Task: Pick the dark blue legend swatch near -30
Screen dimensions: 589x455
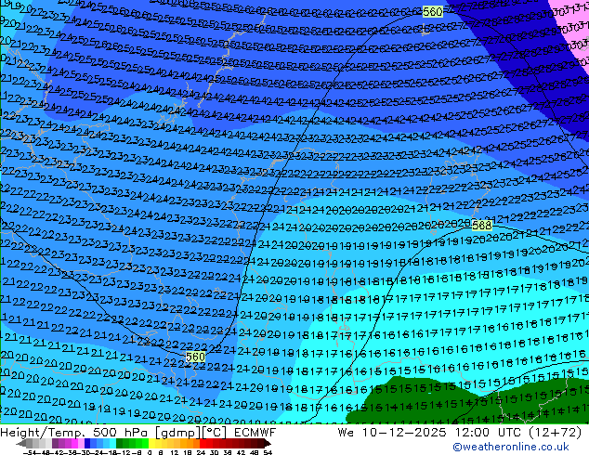Action: [x=87, y=443]
